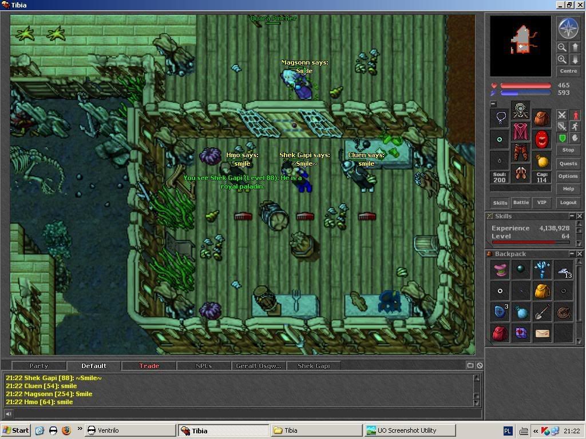Click the compass rose on the minimap panel

point(568,29)
